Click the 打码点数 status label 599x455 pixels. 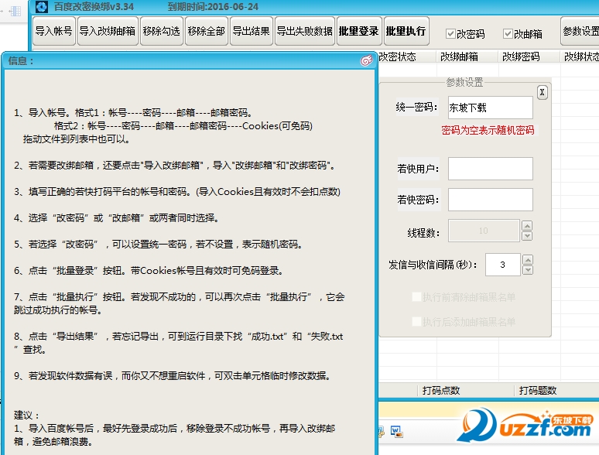(x=441, y=391)
